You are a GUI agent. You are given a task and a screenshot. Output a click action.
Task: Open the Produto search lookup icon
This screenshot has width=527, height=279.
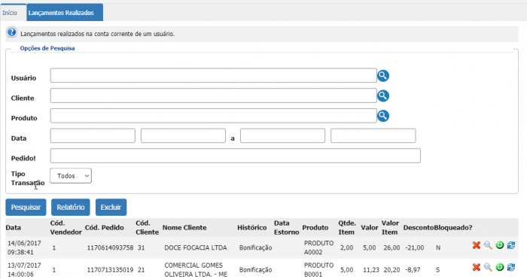[382, 116]
